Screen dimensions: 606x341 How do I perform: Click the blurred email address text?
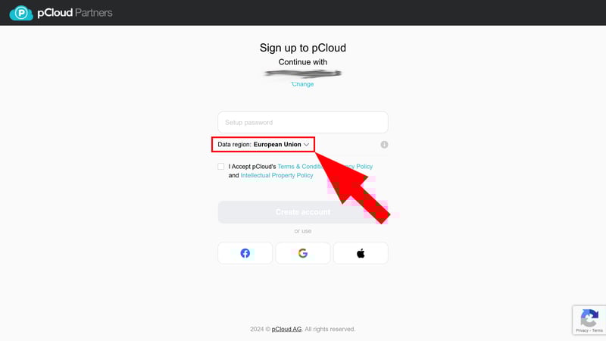302,73
